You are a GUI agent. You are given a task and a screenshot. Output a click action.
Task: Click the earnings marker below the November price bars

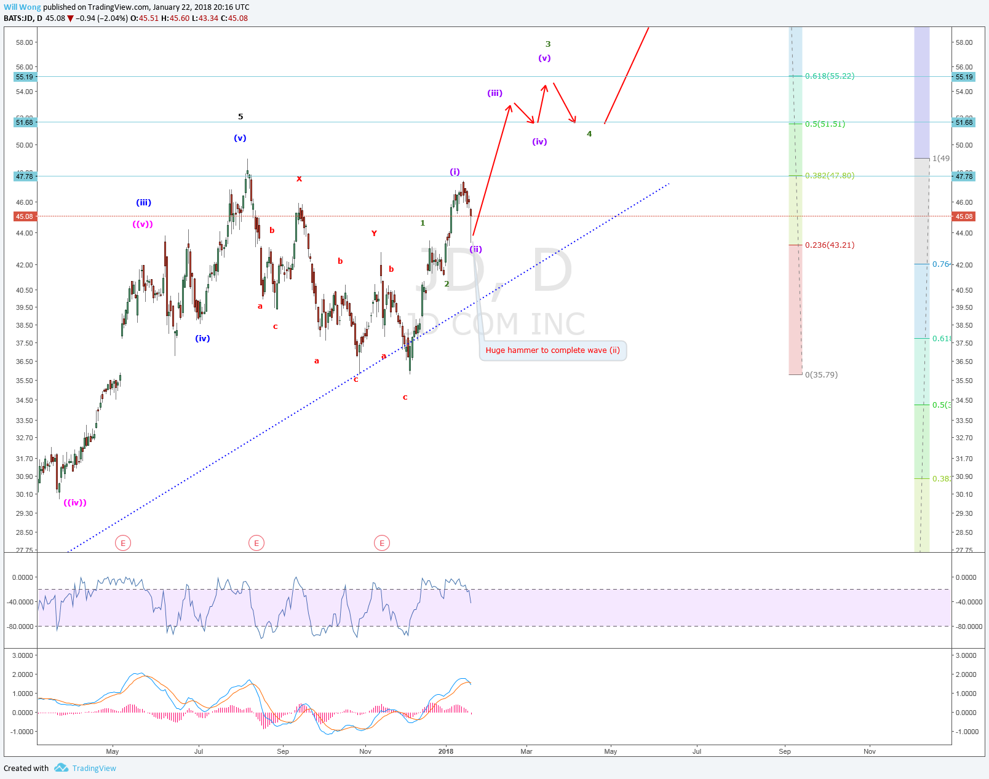[x=382, y=543]
